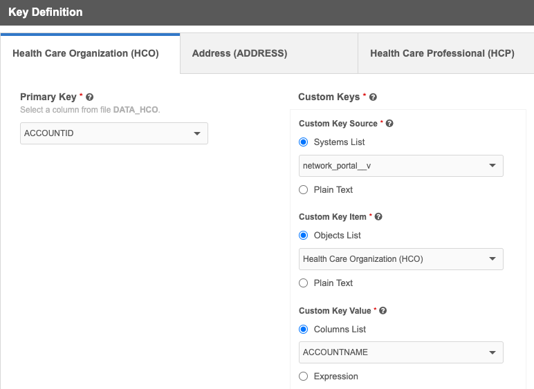Enable the Expression radio option

click(x=303, y=377)
